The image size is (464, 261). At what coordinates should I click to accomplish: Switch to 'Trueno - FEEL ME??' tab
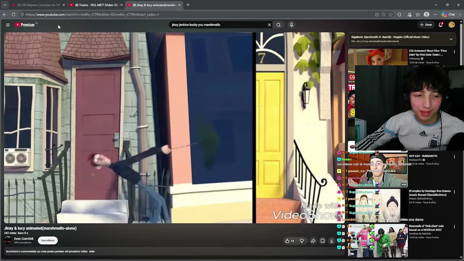coord(96,5)
